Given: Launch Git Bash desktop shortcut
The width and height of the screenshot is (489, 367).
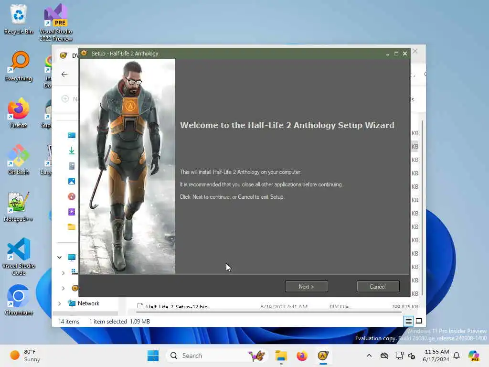Looking at the screenshot, I should pos(19,160).
